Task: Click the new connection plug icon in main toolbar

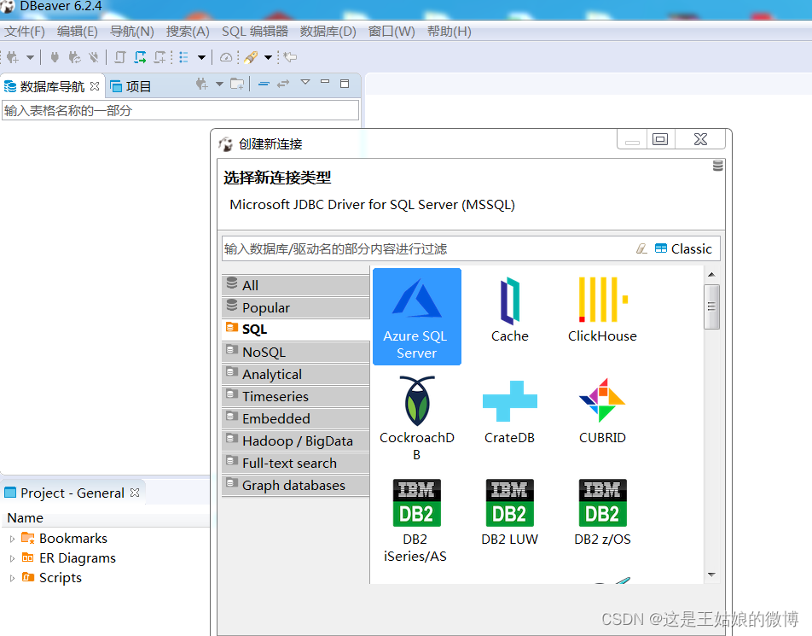Action: coord(13,57)
